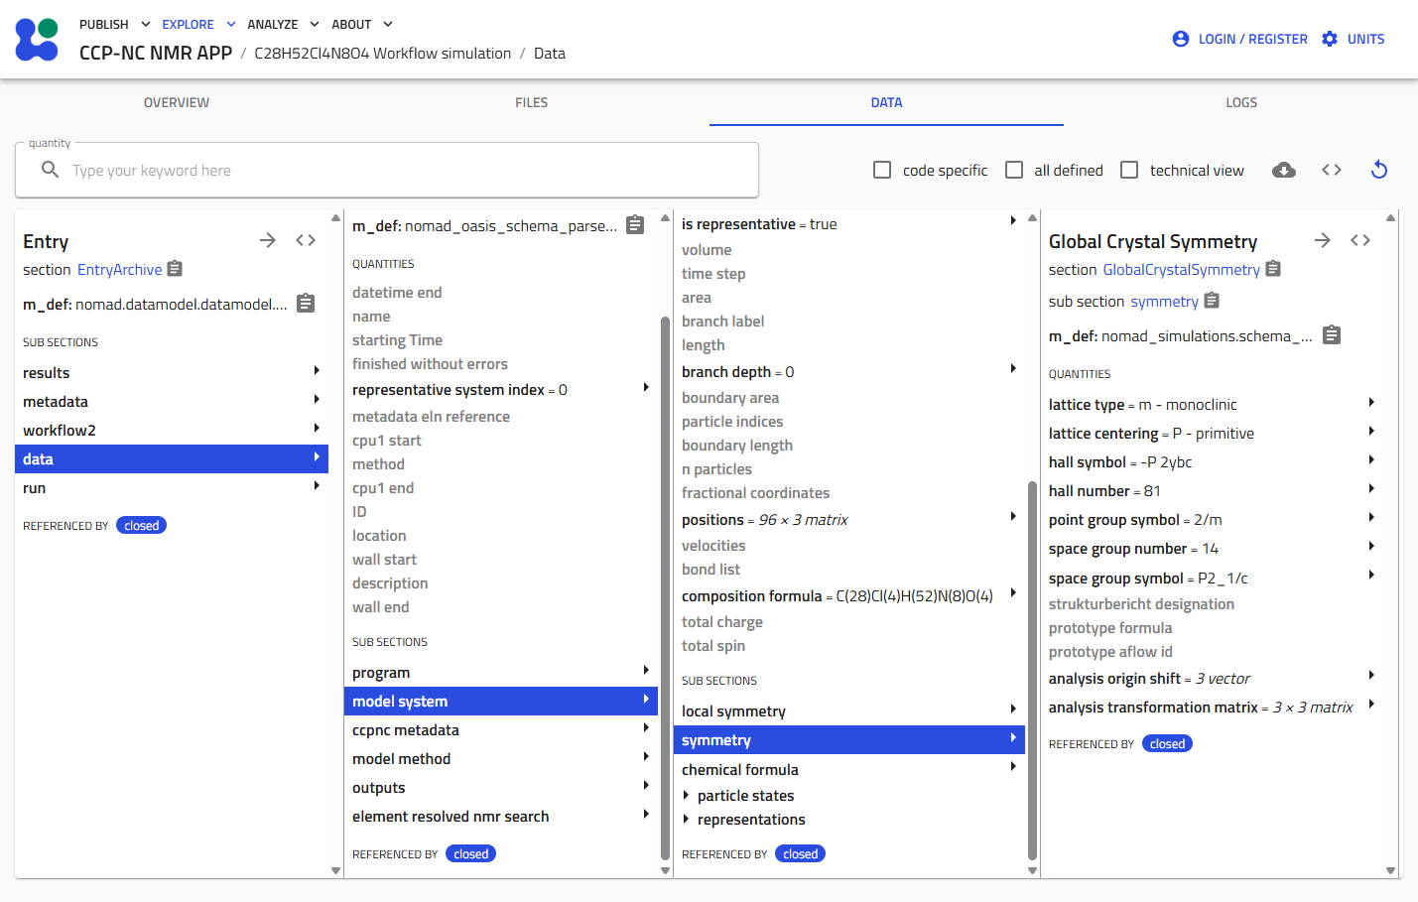Enable the code specific checkbox
The image size is (1418, 902).
[x=882, y=170]
